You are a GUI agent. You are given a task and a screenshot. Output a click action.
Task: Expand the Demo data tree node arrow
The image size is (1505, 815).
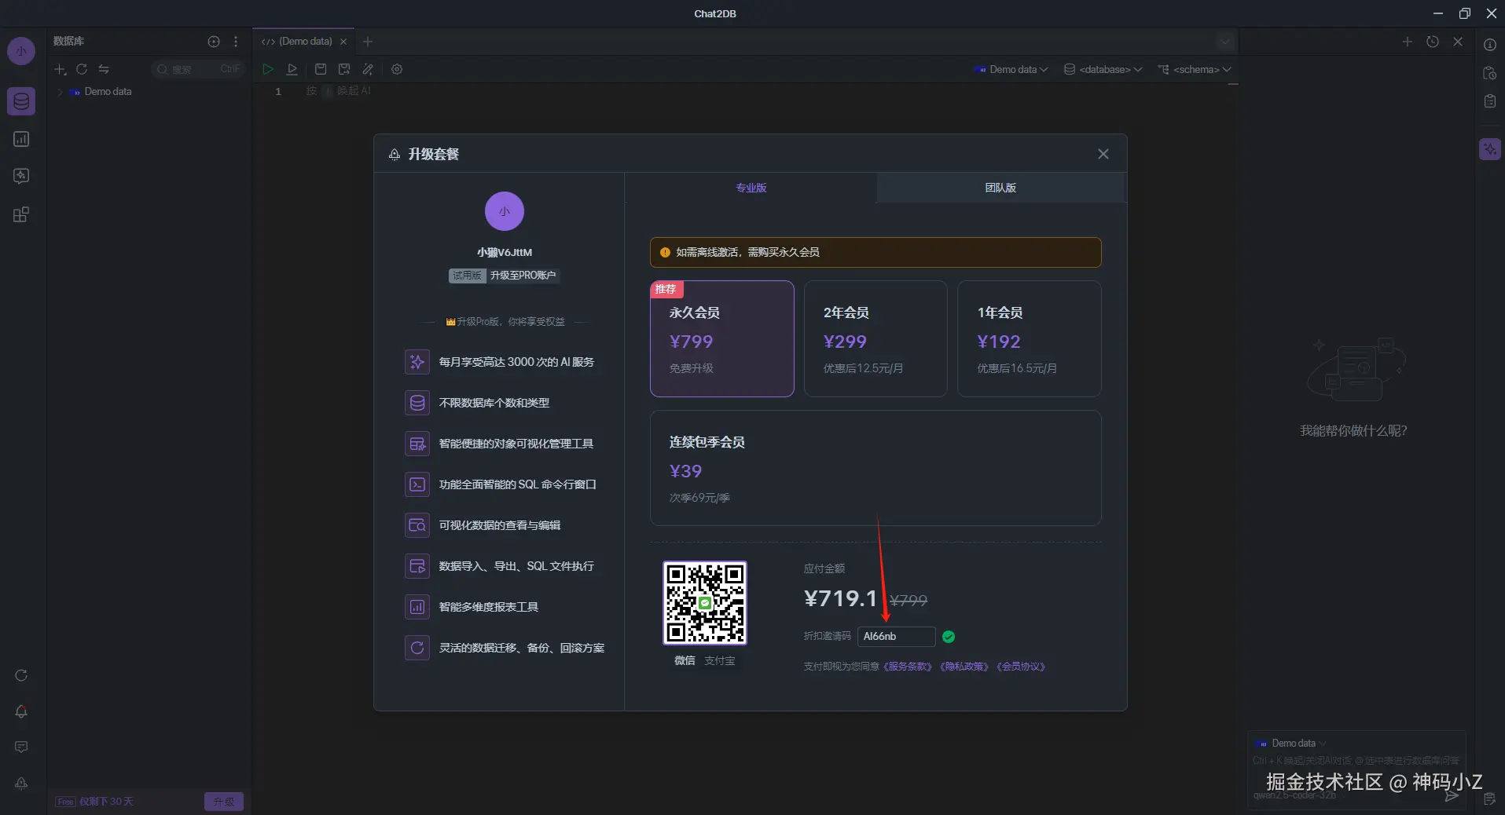(x=60, y=92)
